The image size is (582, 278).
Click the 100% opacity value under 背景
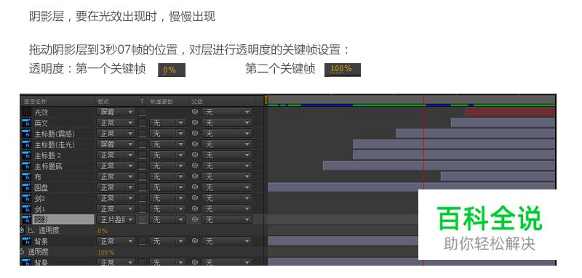point(106,252)
